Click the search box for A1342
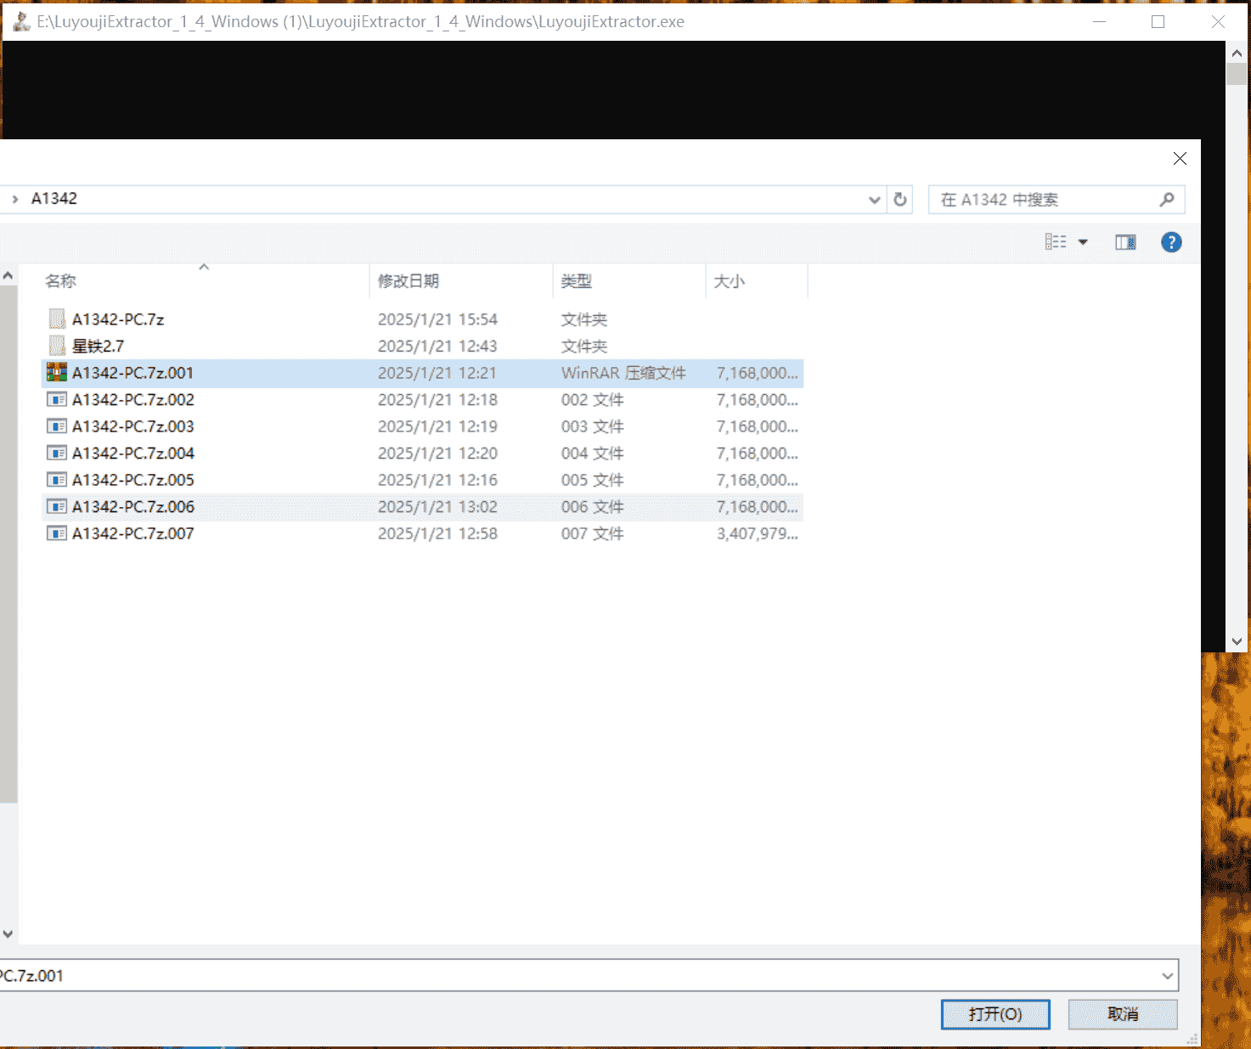1251x1049 pixels. click(1045, 200)
